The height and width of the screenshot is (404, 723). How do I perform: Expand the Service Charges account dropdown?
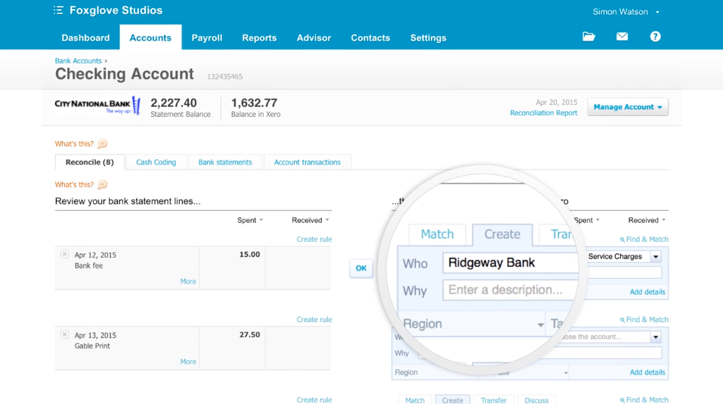click(656, 256)
